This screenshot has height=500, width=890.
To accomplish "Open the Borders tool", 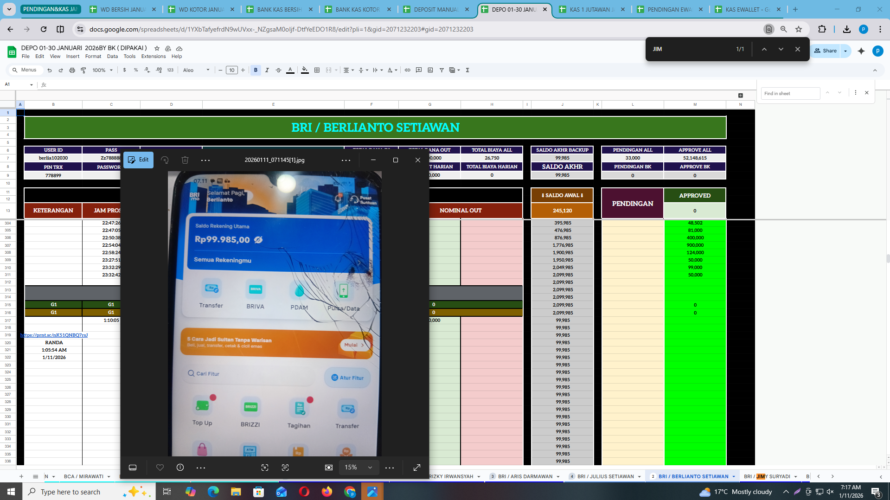I will pyautogui.click(x=317, y=70).
